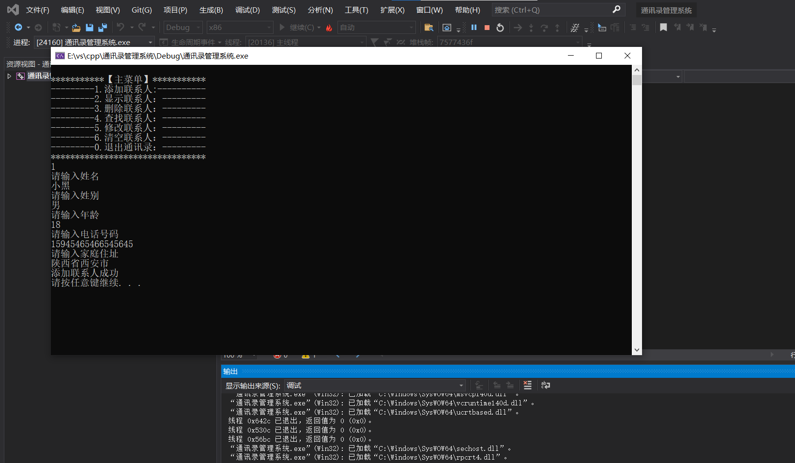Open the diagnostics window icon in toolbar
795x463 pixels.
(447, 28)
